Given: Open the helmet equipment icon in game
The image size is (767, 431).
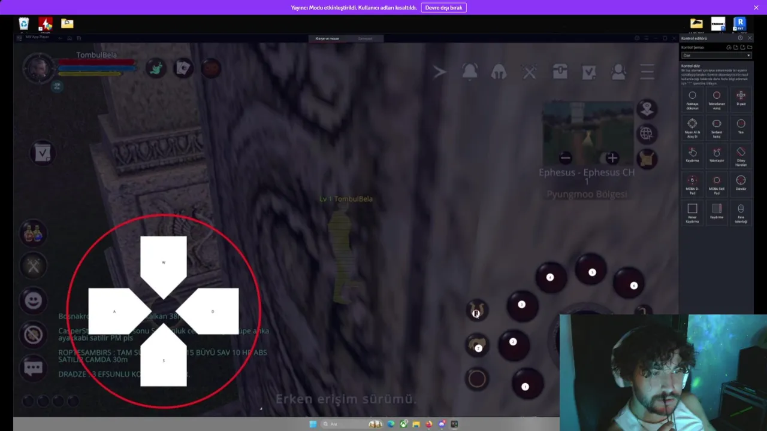Looking at the screenshot, I should 499,72.
